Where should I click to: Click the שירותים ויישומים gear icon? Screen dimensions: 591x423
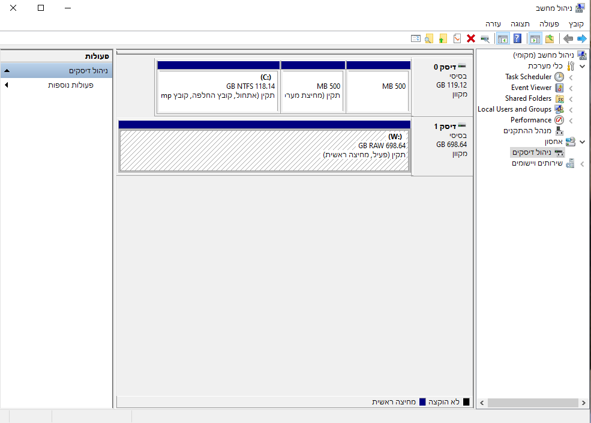570,163
